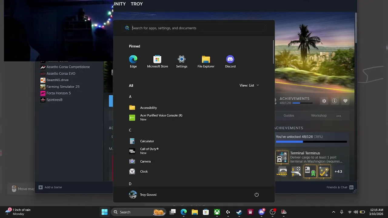Click the bridge achievement thumbnail
Screen dimensions: 388x218
point(282,171)
